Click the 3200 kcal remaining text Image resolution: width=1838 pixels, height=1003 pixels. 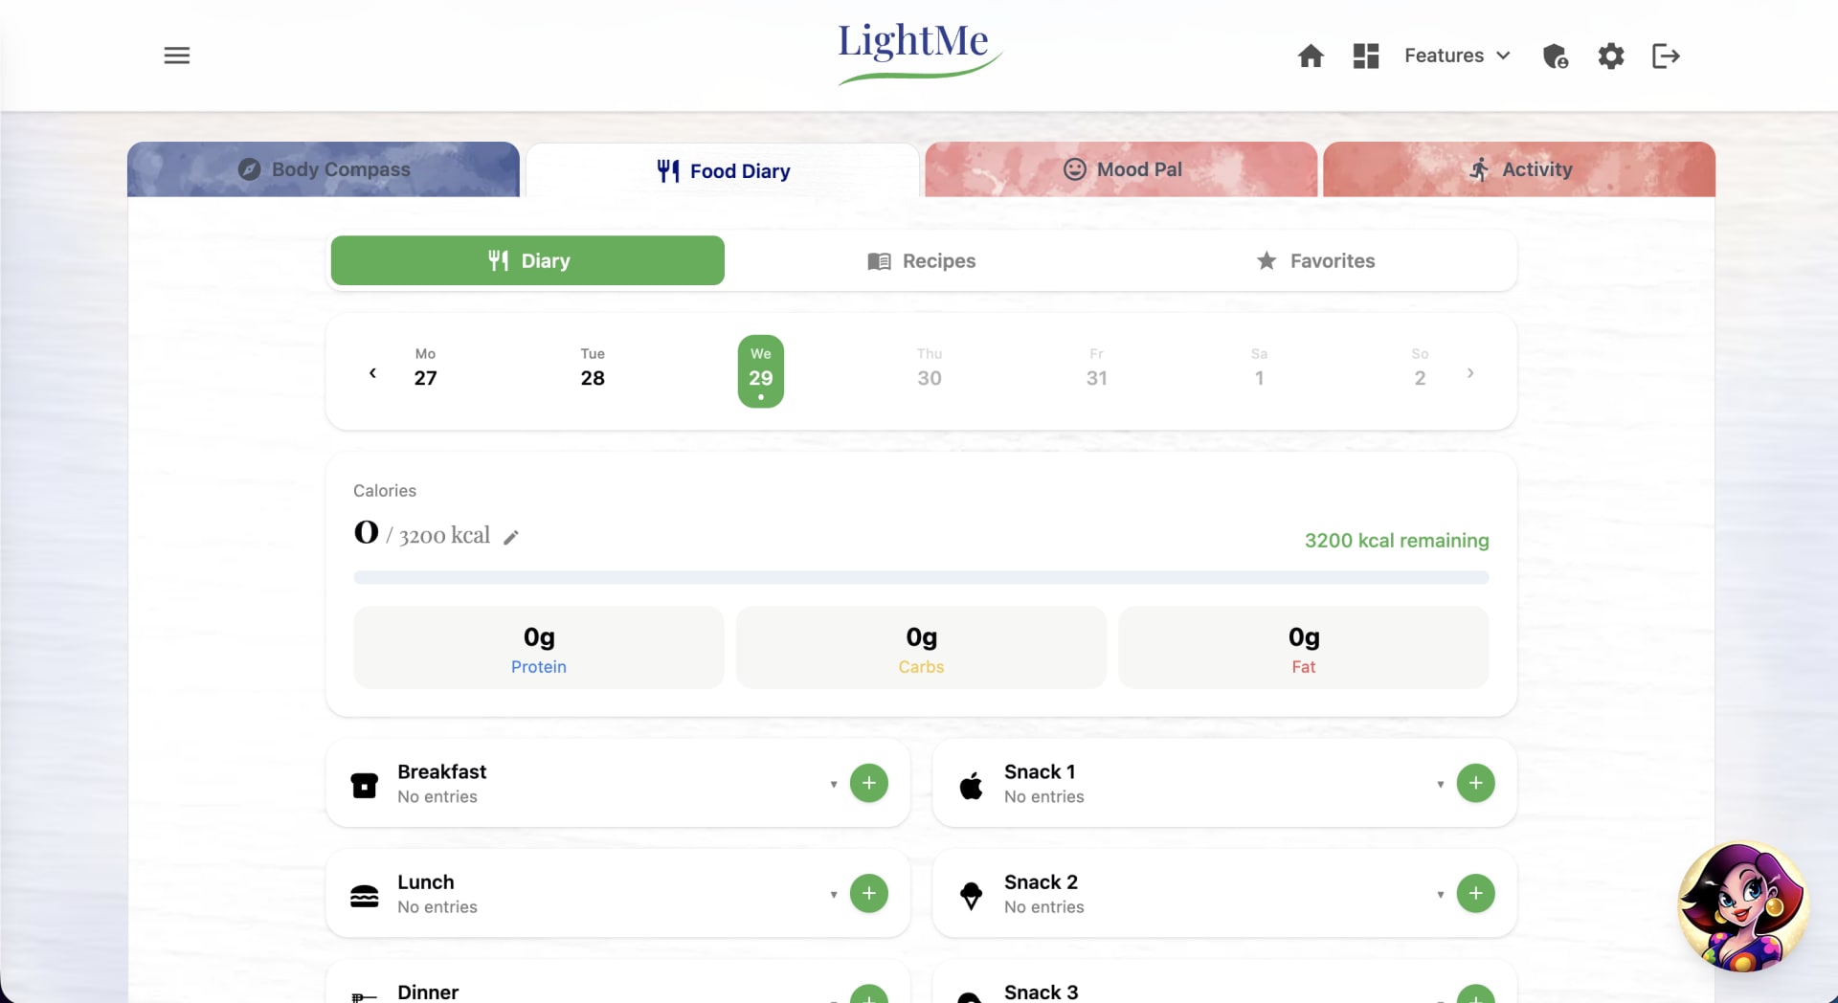(1397, 540)
